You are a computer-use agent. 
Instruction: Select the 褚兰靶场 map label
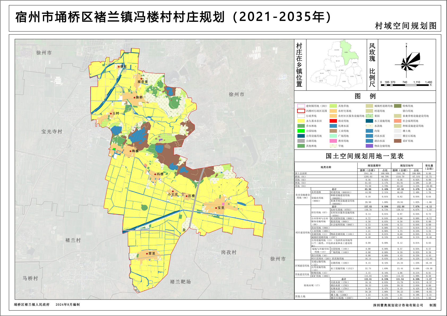click(180, 282)
